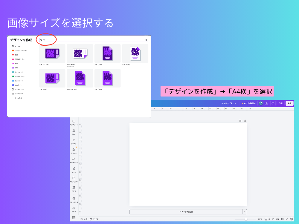The image size is (299, 224).
Task: Select the 印刷 category
Action: coord(15,68)
